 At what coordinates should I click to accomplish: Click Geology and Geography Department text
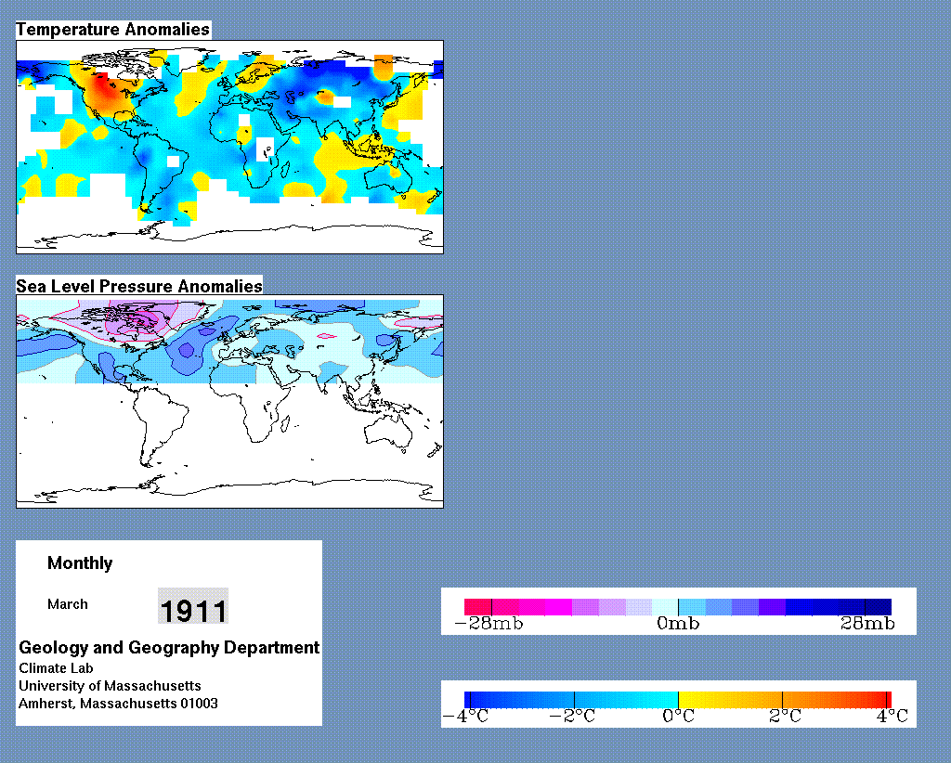coord(169,647)
